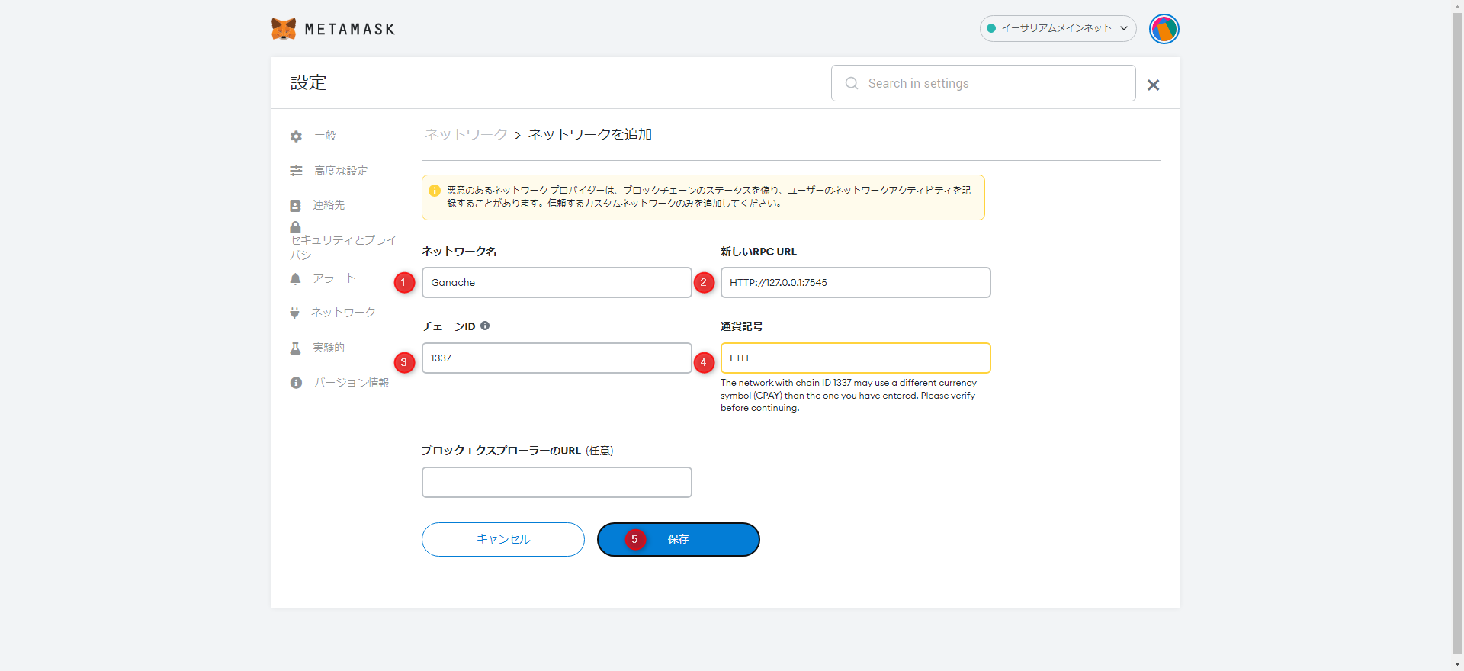Image resolution: width=1464 pixels, height=671 pixels.
Task: Click the Advanced settings sliders icon
Action: coord(296,171)
